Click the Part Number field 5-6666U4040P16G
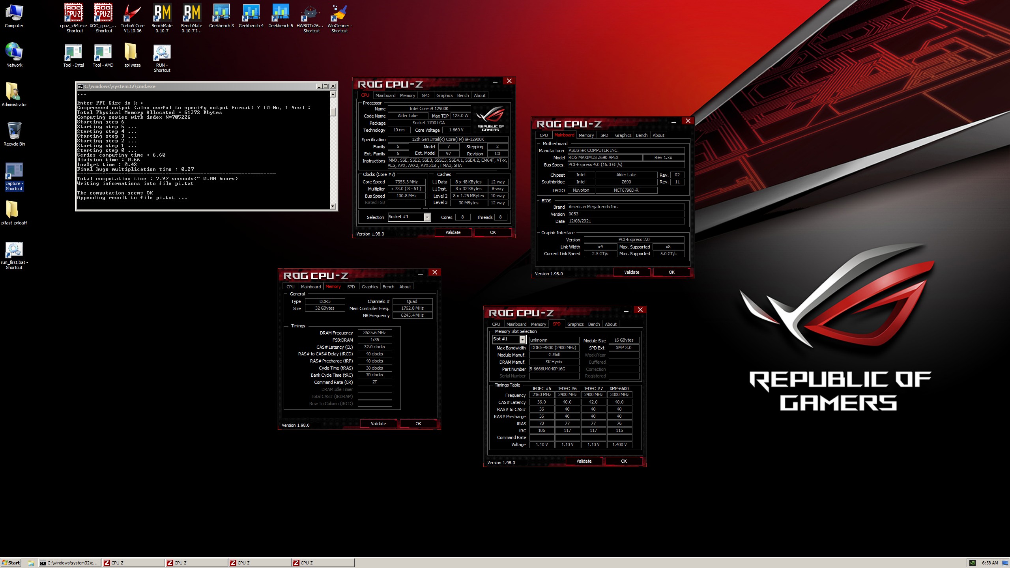Viewport: 1010px width, 568px height. (x=554, y=369)
